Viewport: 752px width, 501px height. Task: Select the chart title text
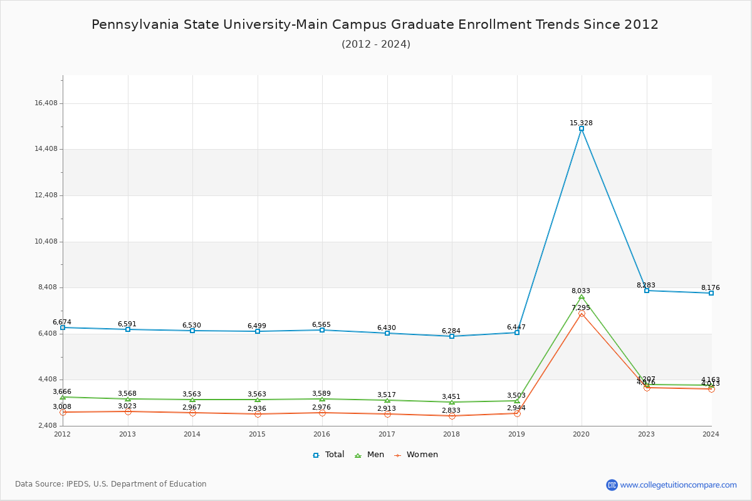pos(376,24)
